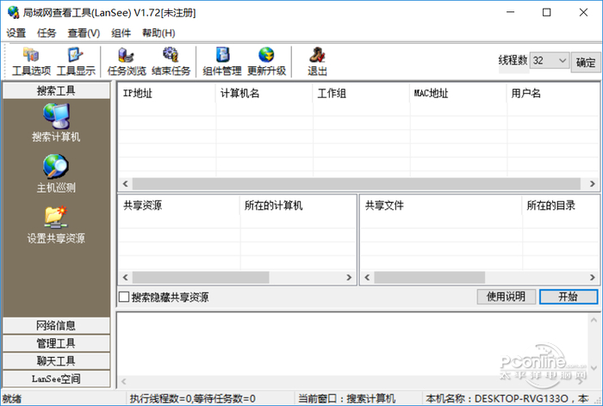
Task: Click the computer list horizontal scrollbar thumb
Action: pyautogui.click(x=357, y=183)
